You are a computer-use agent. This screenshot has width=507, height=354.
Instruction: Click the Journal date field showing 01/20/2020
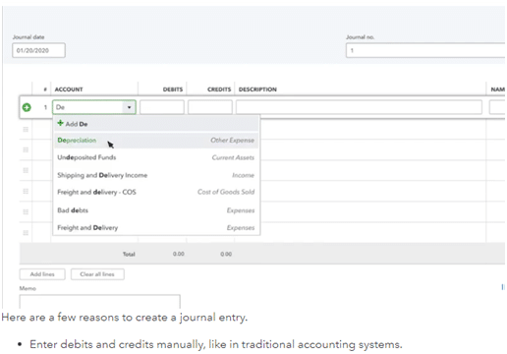[38, 50]
